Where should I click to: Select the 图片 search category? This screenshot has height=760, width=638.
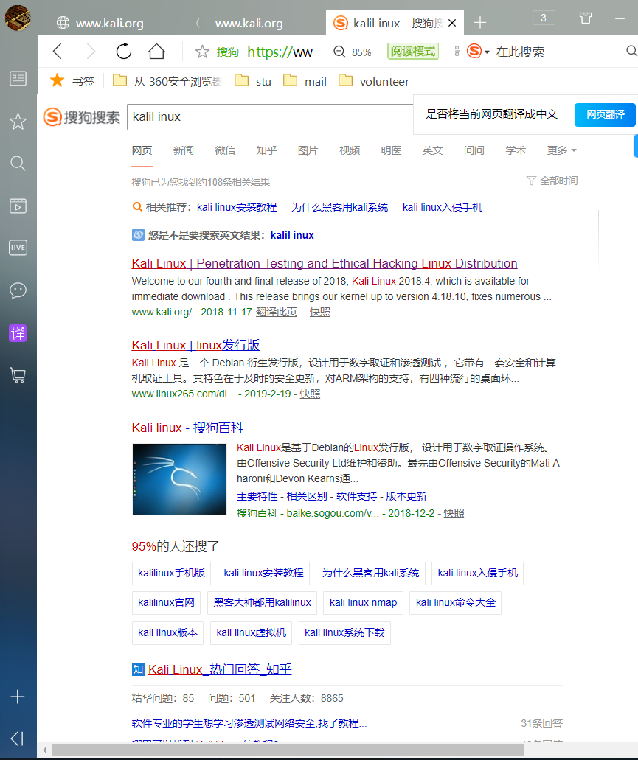click(308, 150)
